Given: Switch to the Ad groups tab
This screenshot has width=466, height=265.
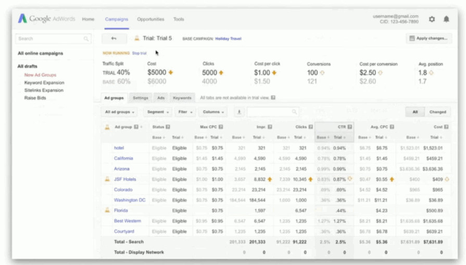Looking at the screenshot, I should click(x=114, y=98).
